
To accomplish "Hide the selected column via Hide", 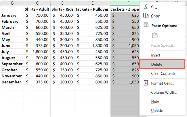I will click(155, 102).
